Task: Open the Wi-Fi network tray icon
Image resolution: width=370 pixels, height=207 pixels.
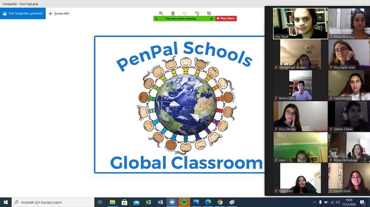Action: pyautogui.click(x=332, y=202)
